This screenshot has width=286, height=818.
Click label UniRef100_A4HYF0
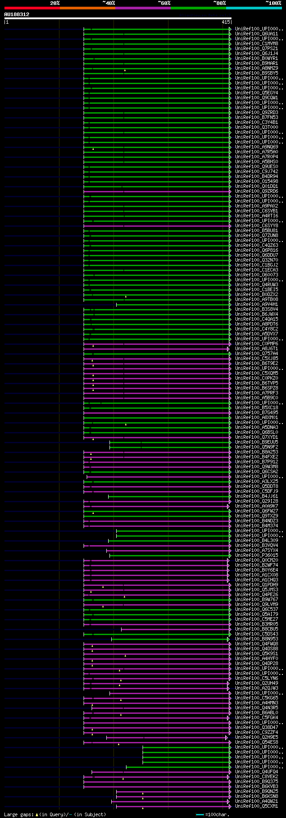(x=257, y=659)
